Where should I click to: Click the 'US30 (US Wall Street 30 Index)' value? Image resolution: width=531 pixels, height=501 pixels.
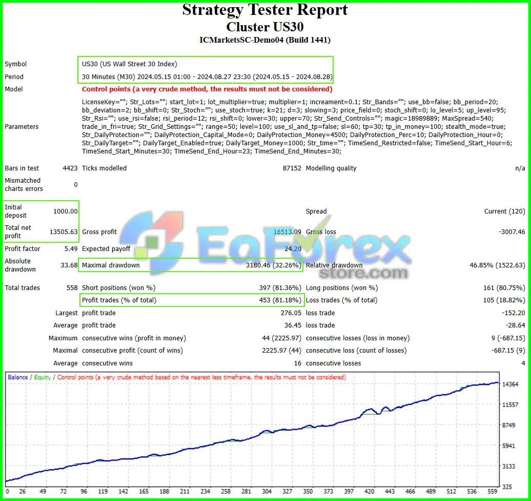tap(129, 64)
